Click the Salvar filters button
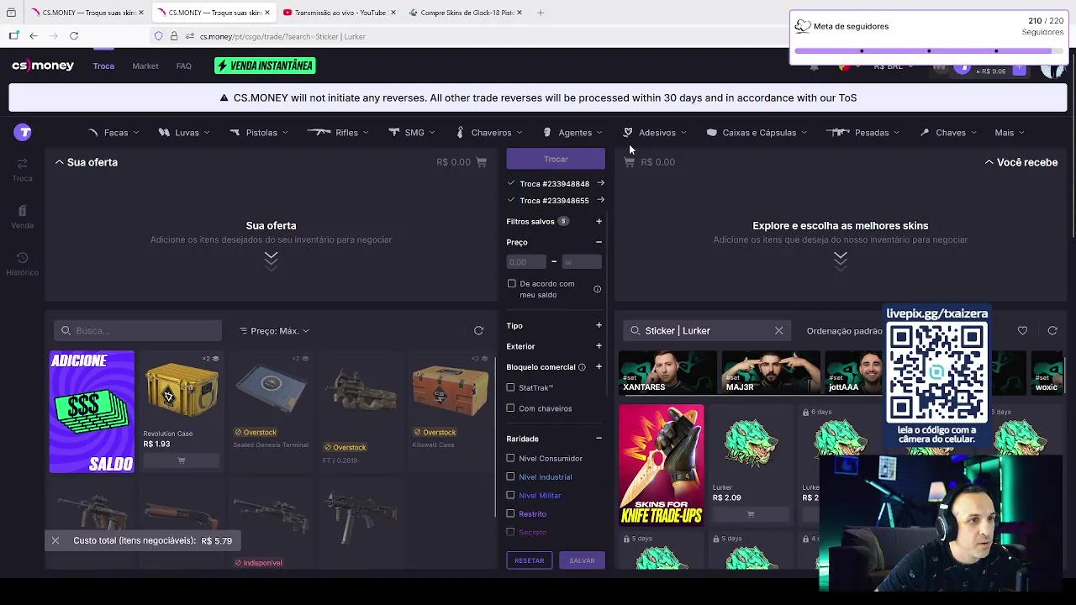The image size is (1076, 605). [582, 560]
